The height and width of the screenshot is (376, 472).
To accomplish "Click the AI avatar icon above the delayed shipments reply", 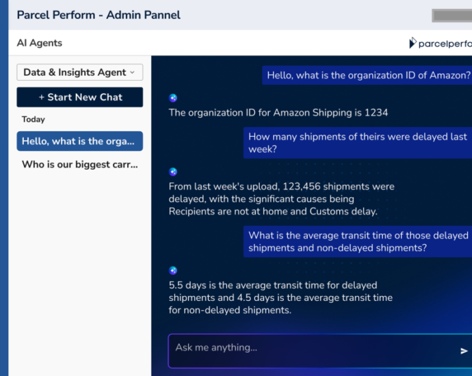I will point(173,172).
